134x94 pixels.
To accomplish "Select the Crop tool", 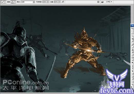I will point(132,39).
